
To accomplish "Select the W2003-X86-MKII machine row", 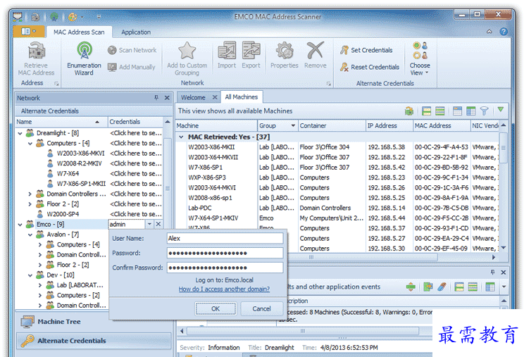I will (337, 147).
